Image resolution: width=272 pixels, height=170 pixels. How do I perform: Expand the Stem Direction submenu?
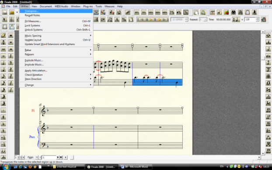point(56,79)
